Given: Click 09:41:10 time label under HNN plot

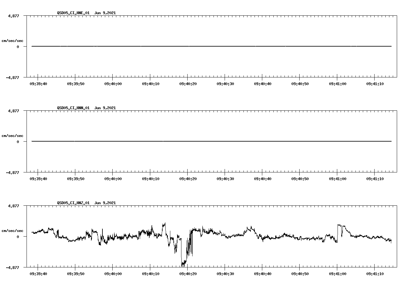Looking at the screenshot, I should (375, 179).
